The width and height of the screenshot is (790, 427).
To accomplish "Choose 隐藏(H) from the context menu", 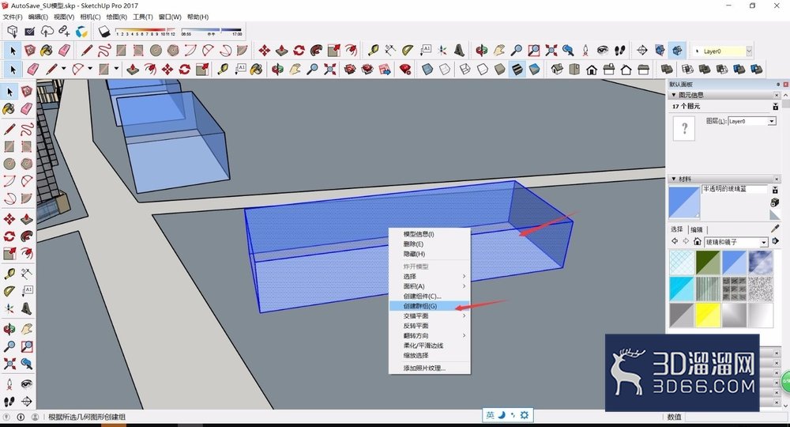I will [429, 254].
